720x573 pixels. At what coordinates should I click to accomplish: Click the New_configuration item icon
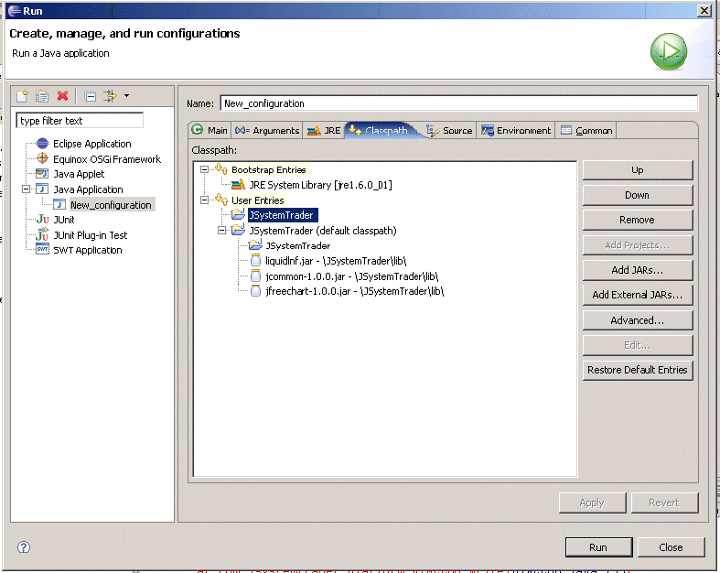pos(59,204)
